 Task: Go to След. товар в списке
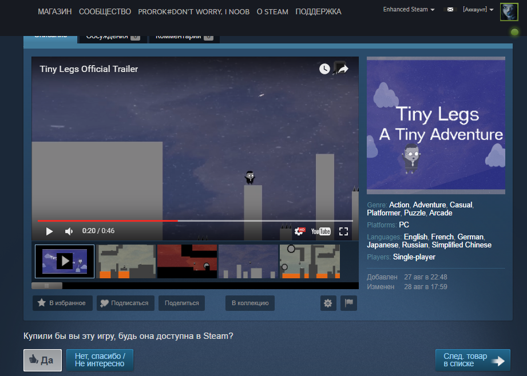(473, 360)
